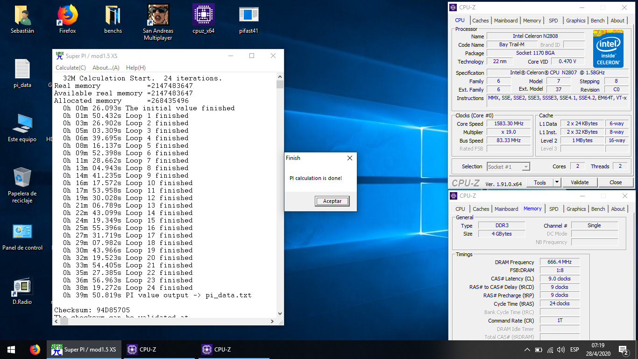Open the Papelera de reciclaje icon
This screenshot has width=638, height=359.
[22, 185]
